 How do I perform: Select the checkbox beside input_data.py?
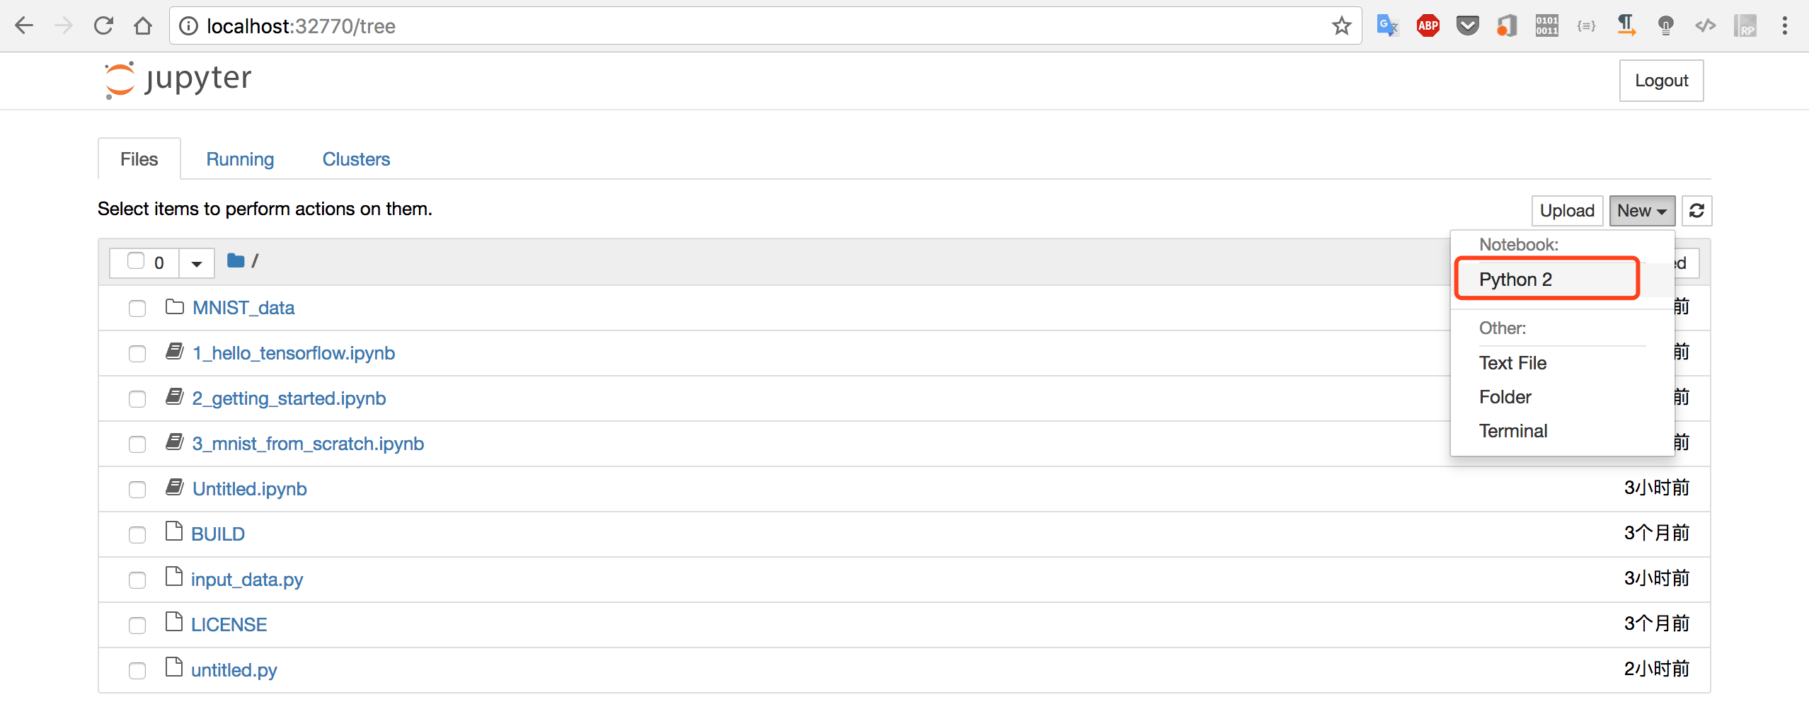click(137, 580)
